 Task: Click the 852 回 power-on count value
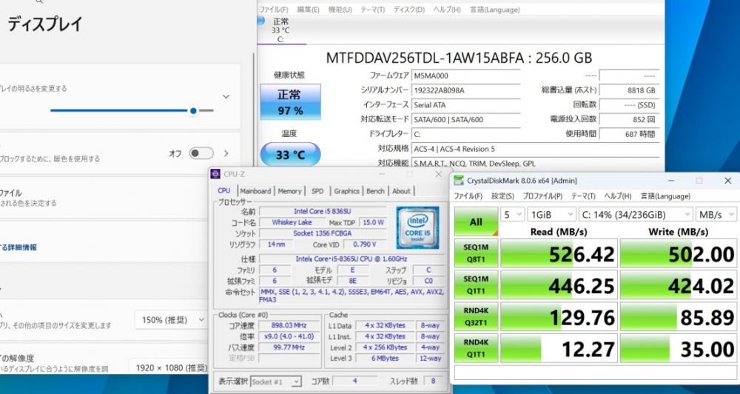629,119
